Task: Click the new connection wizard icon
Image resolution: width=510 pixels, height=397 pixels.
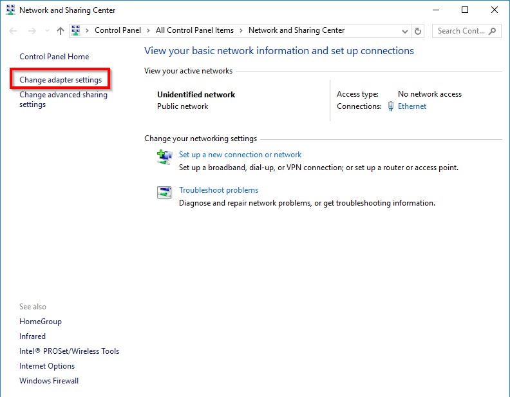Action: click(x=164, y=157)
